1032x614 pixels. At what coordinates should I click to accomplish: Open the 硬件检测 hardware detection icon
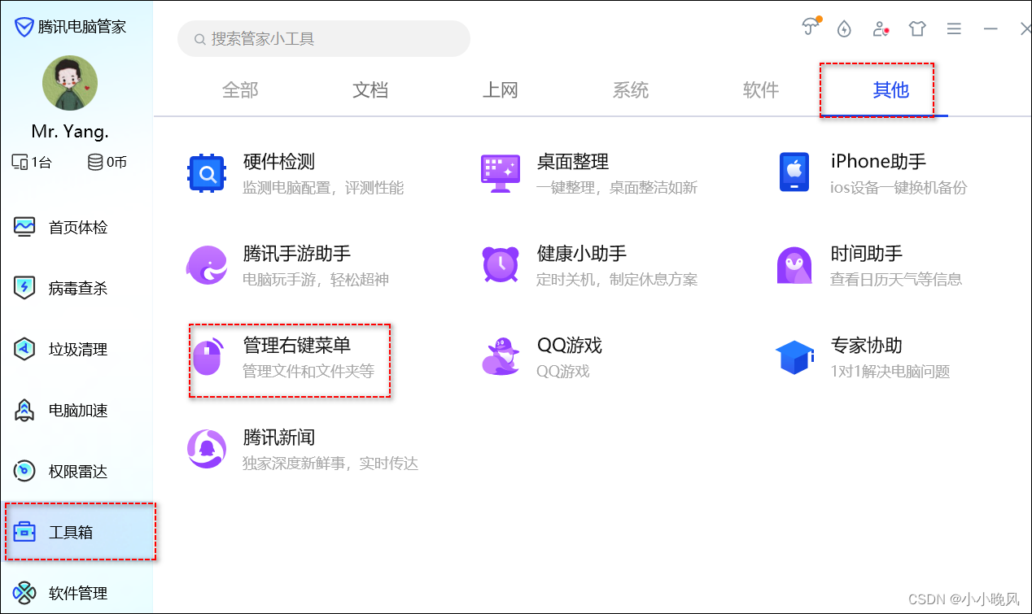(207, 173)
